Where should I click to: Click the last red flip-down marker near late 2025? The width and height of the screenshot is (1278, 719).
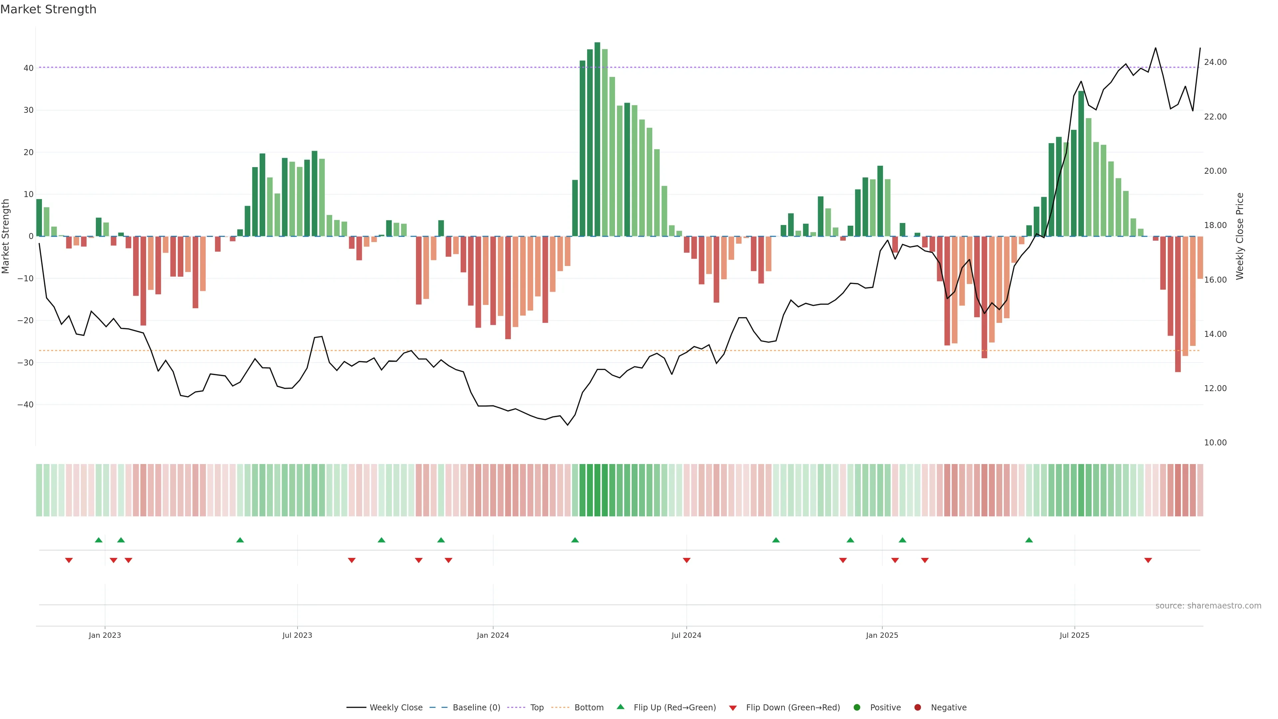pos(1148,560)
